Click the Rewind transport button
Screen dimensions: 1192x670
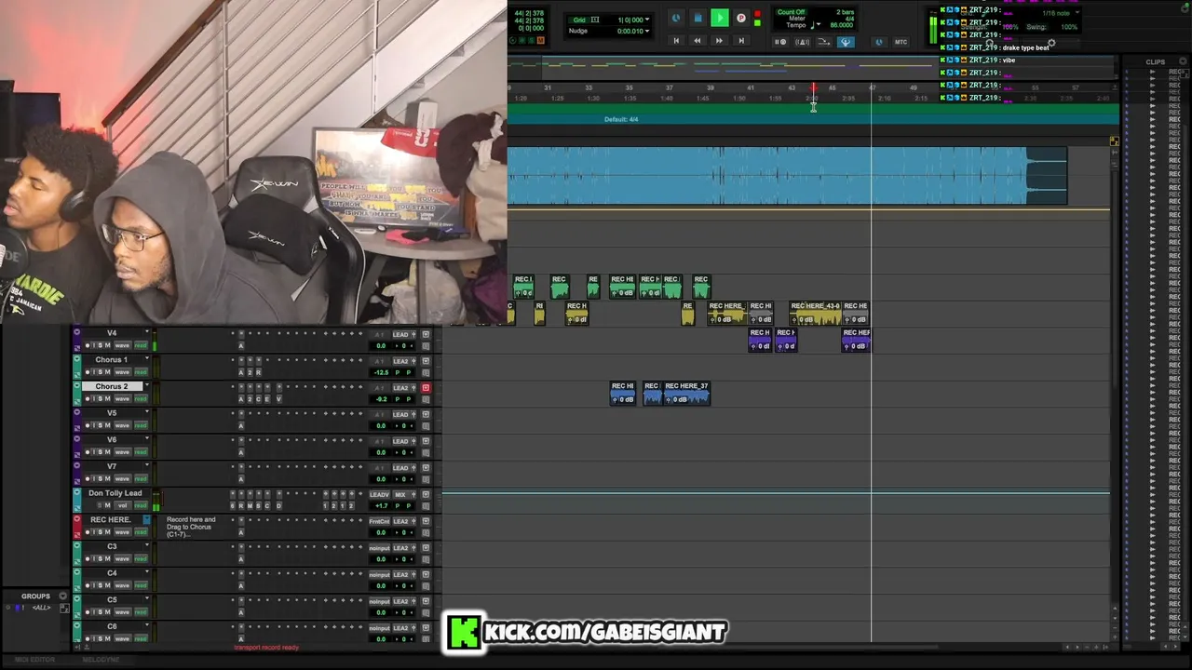pyautogui.click(x=698, y=41)
